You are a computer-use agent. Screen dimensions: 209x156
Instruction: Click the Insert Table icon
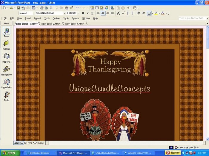(x=97, y=8)
